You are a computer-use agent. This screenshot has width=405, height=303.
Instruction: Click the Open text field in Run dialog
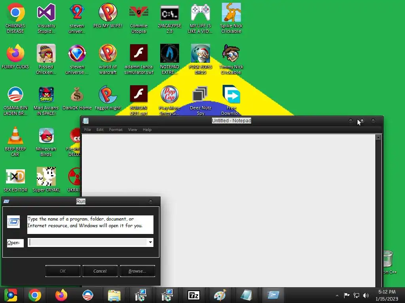coord(87,242)
